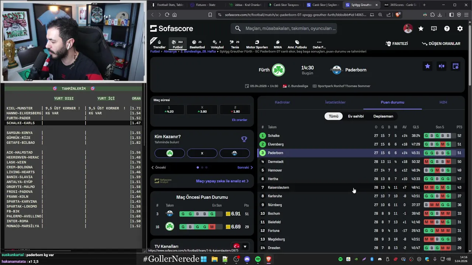472x265 pixels.
Task: Switch to the İstatistikler tab
Action: pyautogui.click(x=335, y=102)
